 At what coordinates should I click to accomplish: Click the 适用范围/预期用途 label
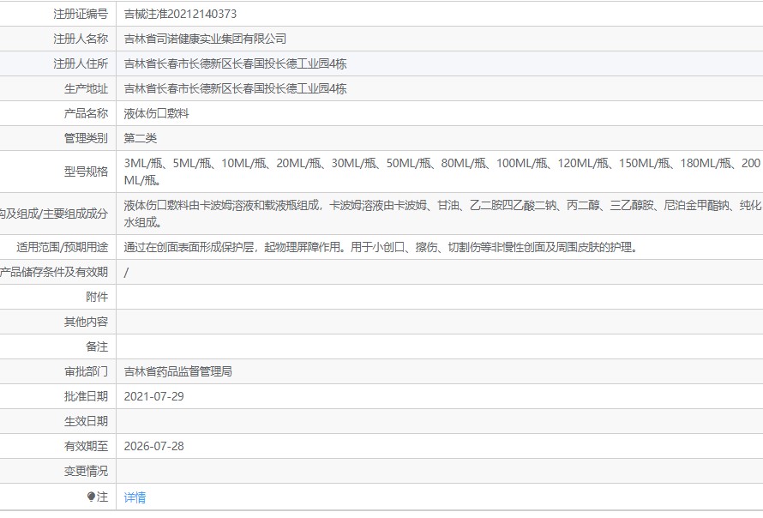[x=63, y=247]
